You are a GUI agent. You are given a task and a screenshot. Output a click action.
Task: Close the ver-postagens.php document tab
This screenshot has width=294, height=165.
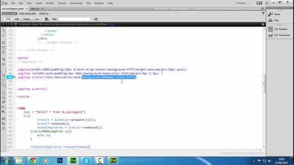click(x=27, y=9)
